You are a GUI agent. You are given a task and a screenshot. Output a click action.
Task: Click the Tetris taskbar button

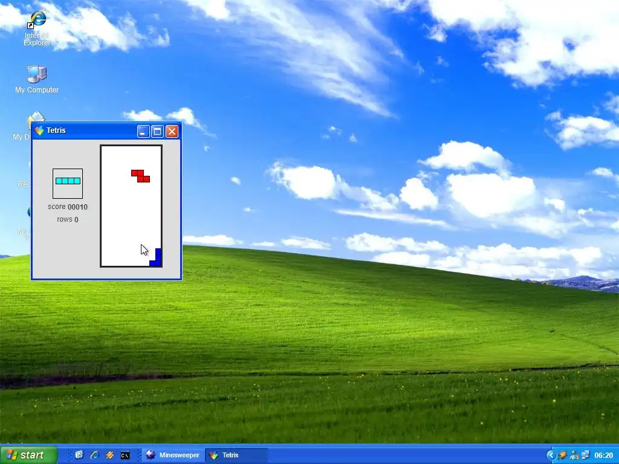coord(236,455)
